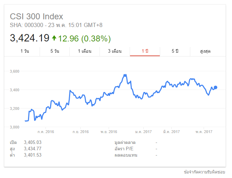Click the ก.ค. 2016 axis label

(46, 132)
